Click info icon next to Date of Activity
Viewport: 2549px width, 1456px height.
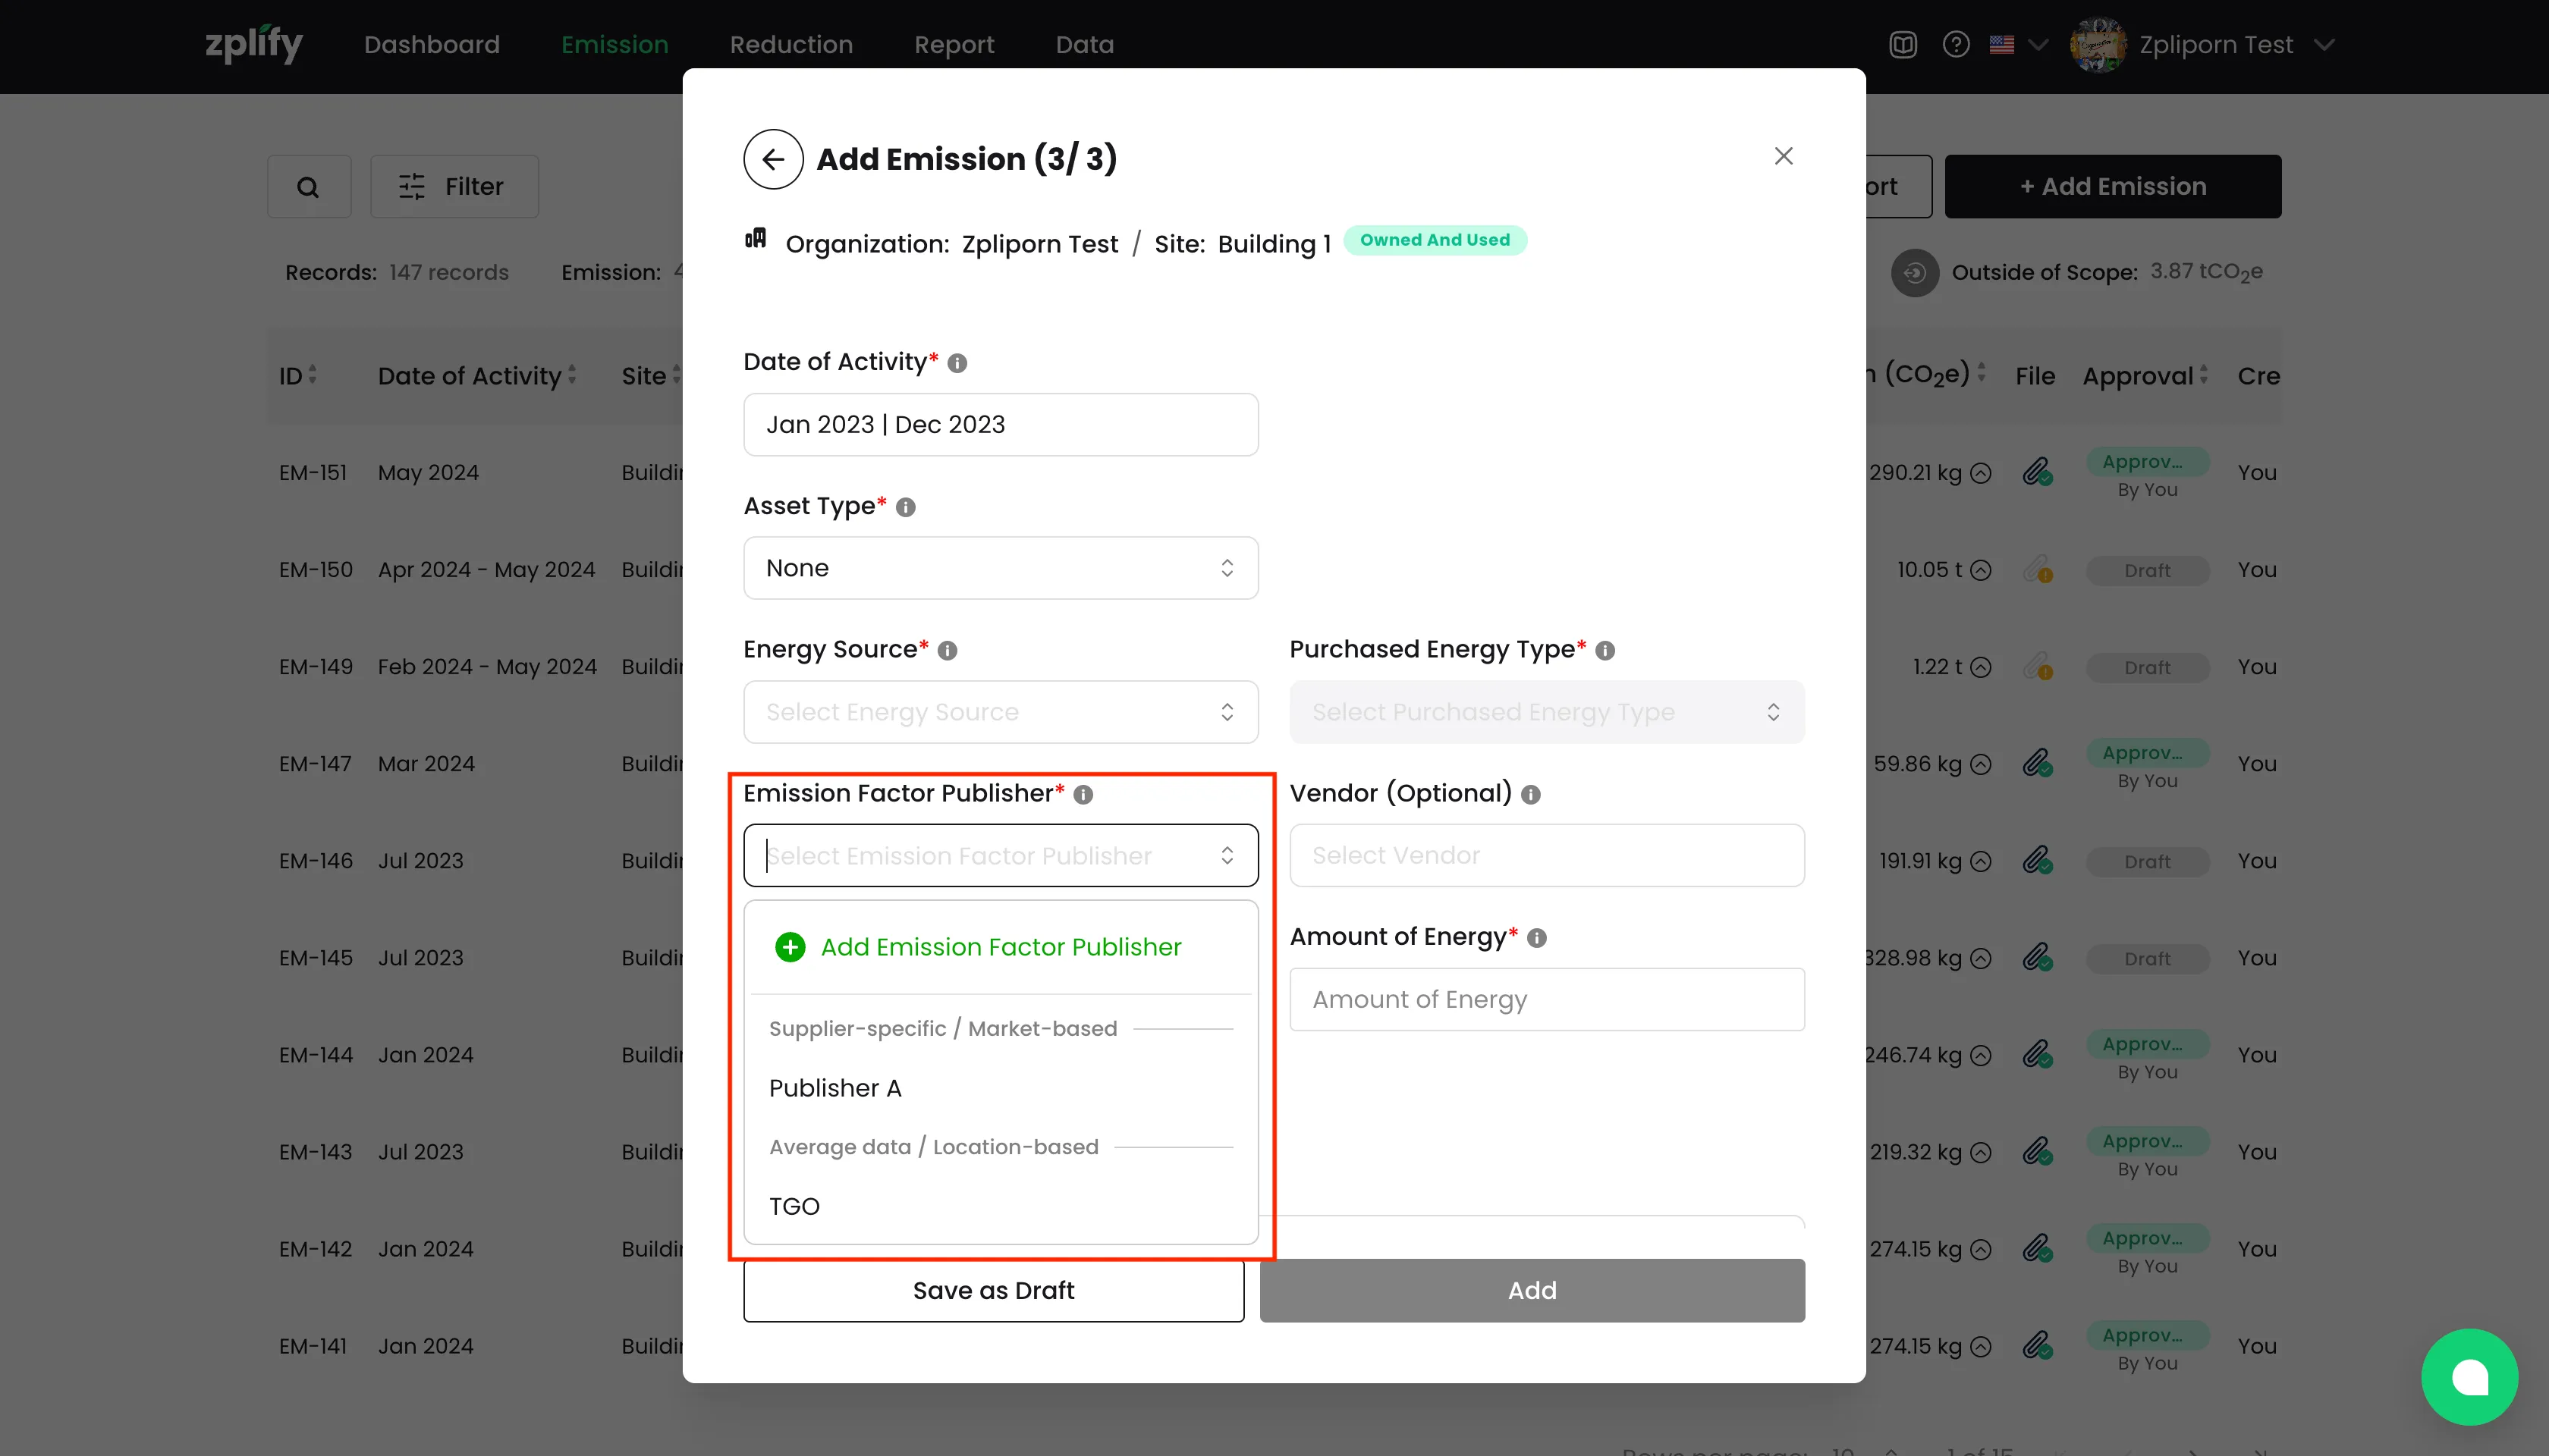click(x=957, y=363)
